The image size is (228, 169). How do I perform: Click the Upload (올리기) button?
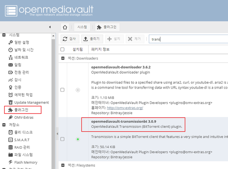(92, 39)
